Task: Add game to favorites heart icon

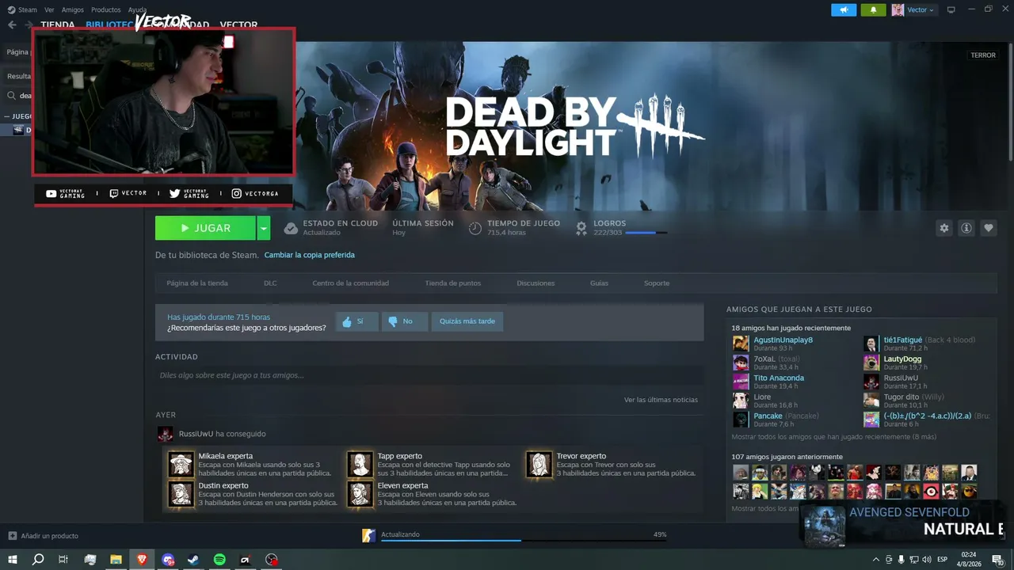Action: 989,228
